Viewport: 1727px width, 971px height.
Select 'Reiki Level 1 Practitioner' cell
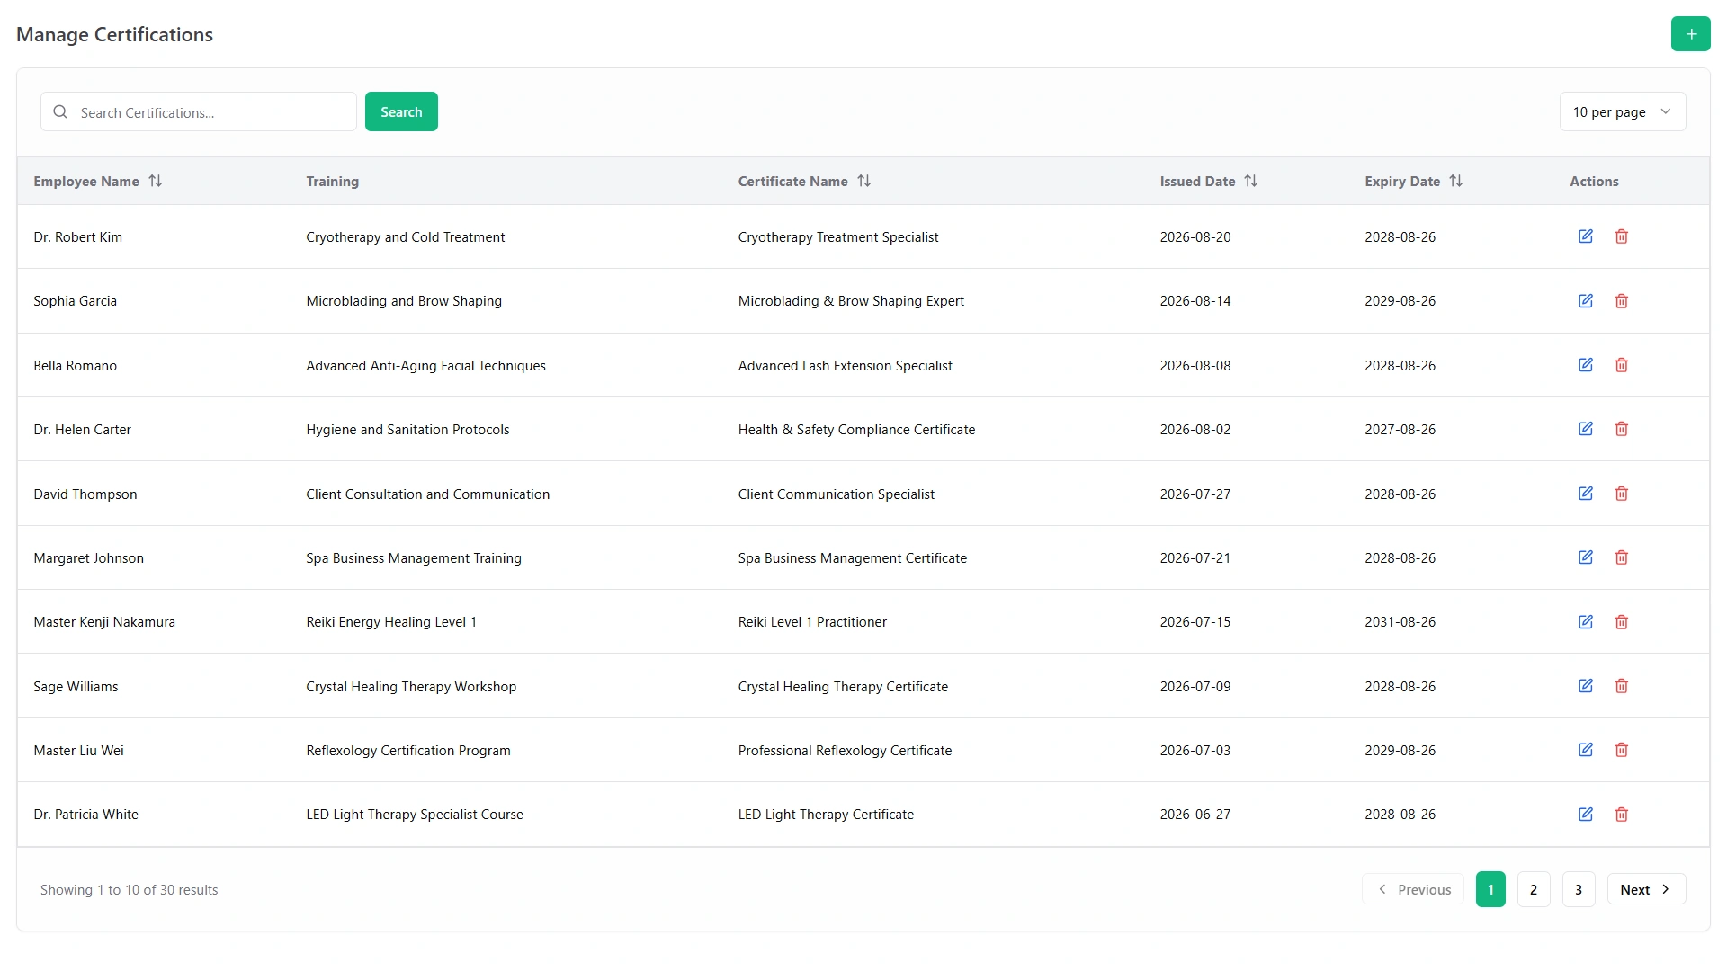coord(812,622)
